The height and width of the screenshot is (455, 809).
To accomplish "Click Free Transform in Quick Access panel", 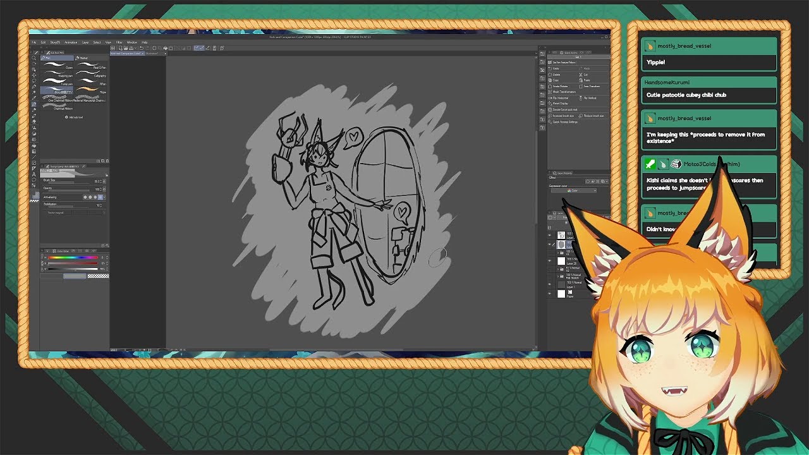I will point(590,87).
